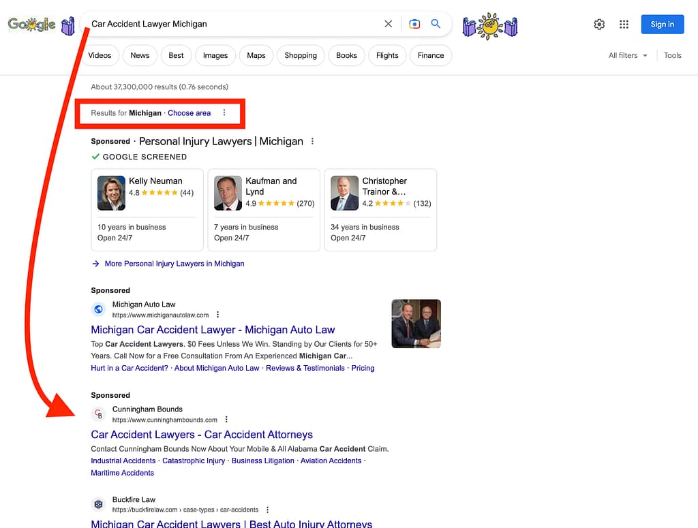
Task: Open the quick settings gear icon
Action: pyautogui.click(x=599, y=25)
